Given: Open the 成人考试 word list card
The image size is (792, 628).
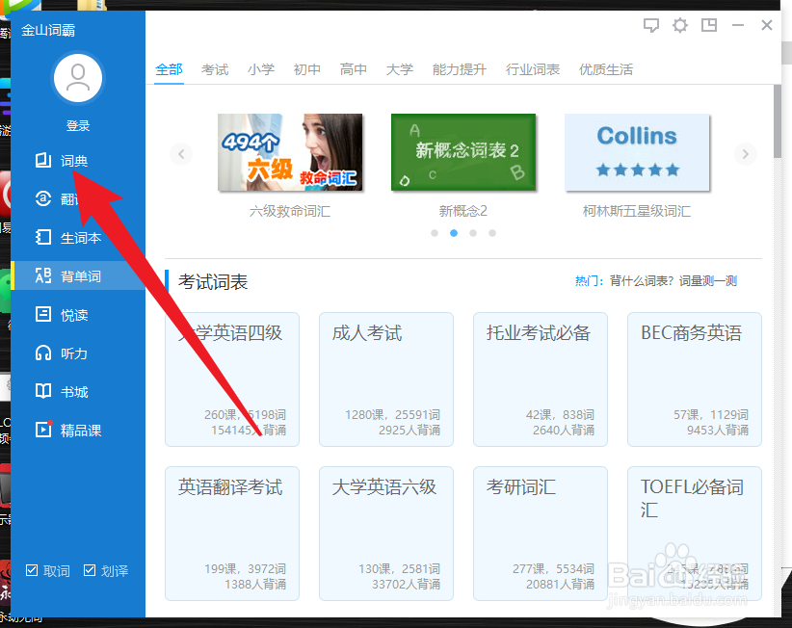Looking at the screenshot, I should click(386, 379).
